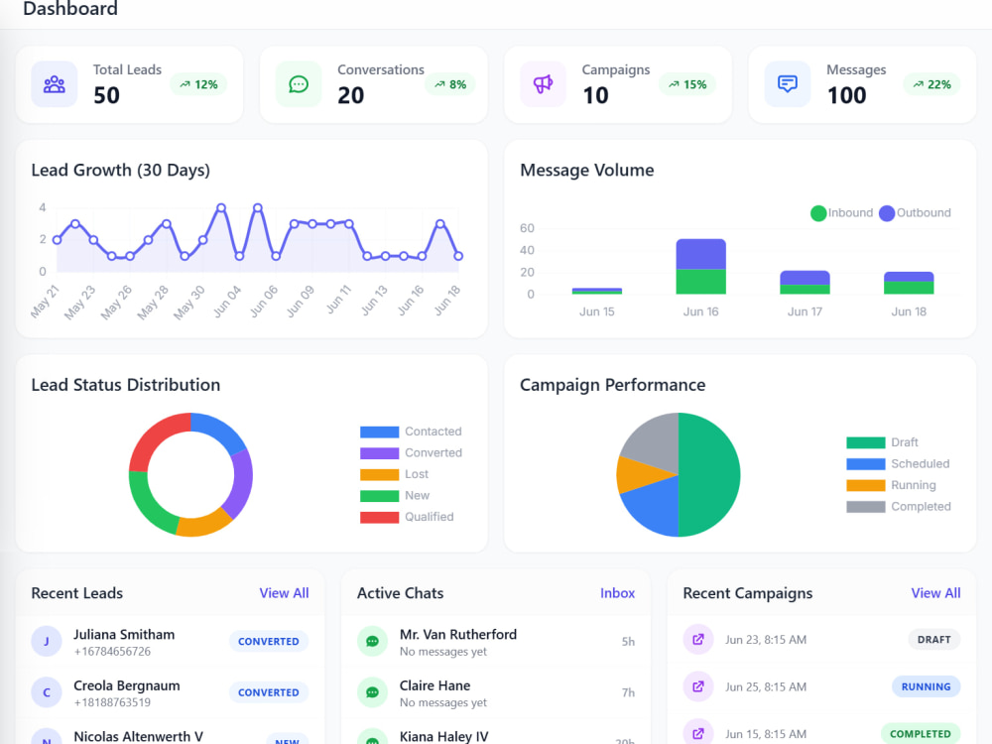Click the Total Leads people icon

pyautogui.click(x=55, y=84)
